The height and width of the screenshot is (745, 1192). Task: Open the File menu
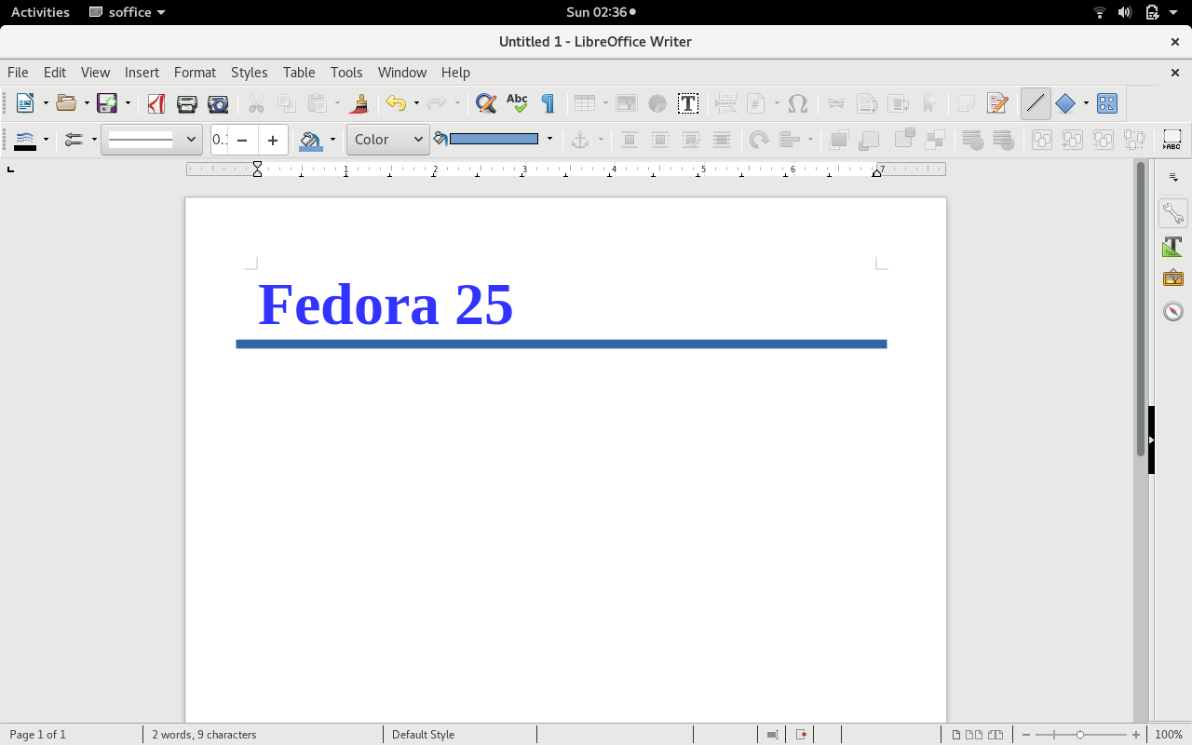point(18,73)
